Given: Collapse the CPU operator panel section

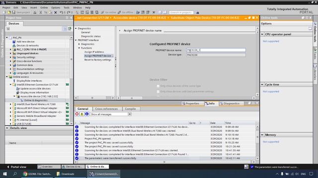Looking at the screenshot, I should (262, 34).
